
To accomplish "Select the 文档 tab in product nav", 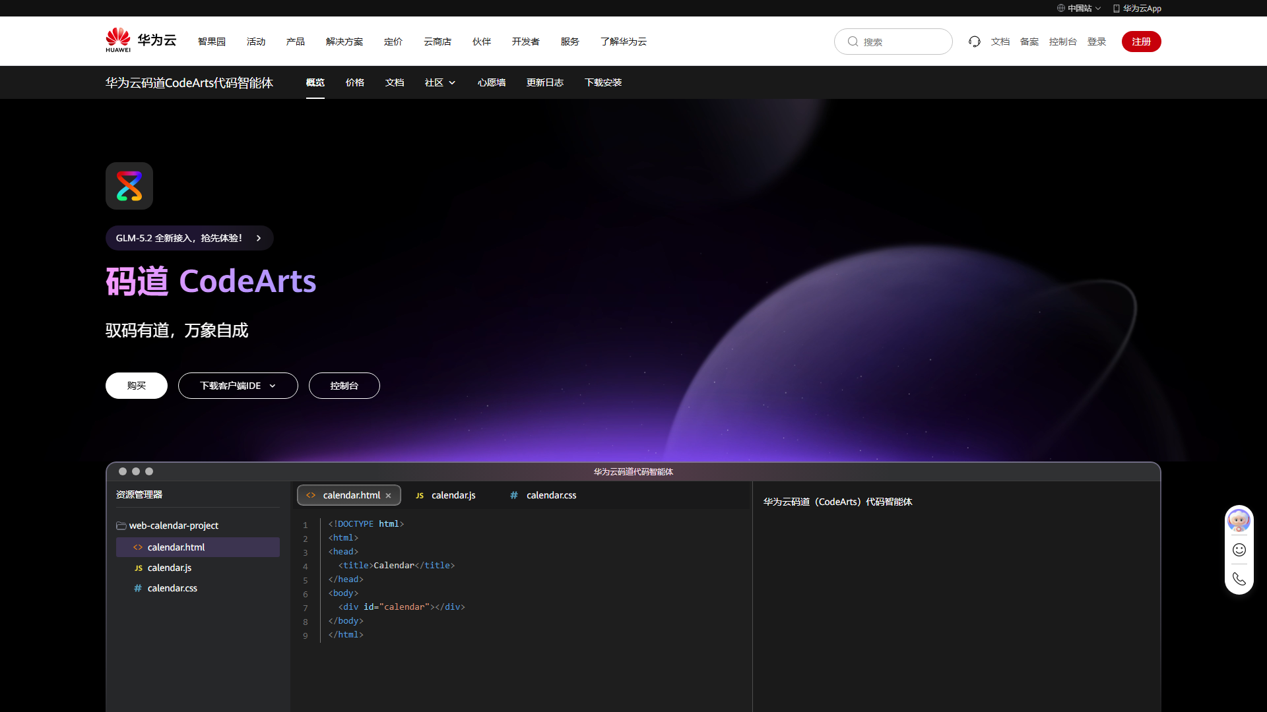I will coord(395,82).
